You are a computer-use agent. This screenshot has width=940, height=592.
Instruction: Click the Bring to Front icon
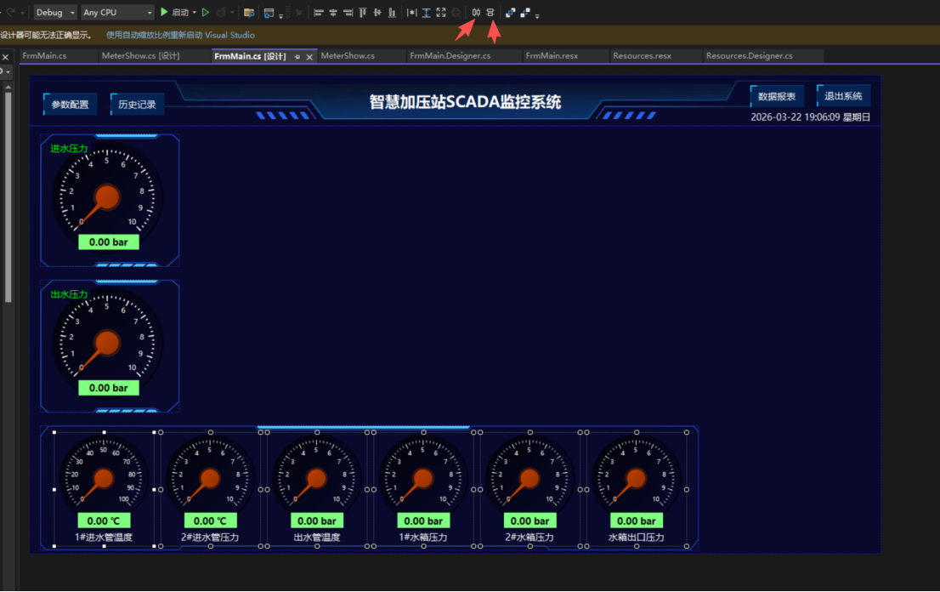pyautogui.click(x=510, y=13)
